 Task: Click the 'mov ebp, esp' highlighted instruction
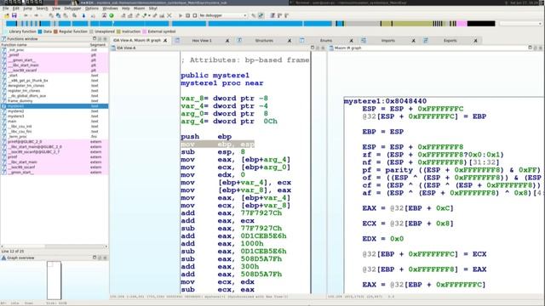click(218, 144)
